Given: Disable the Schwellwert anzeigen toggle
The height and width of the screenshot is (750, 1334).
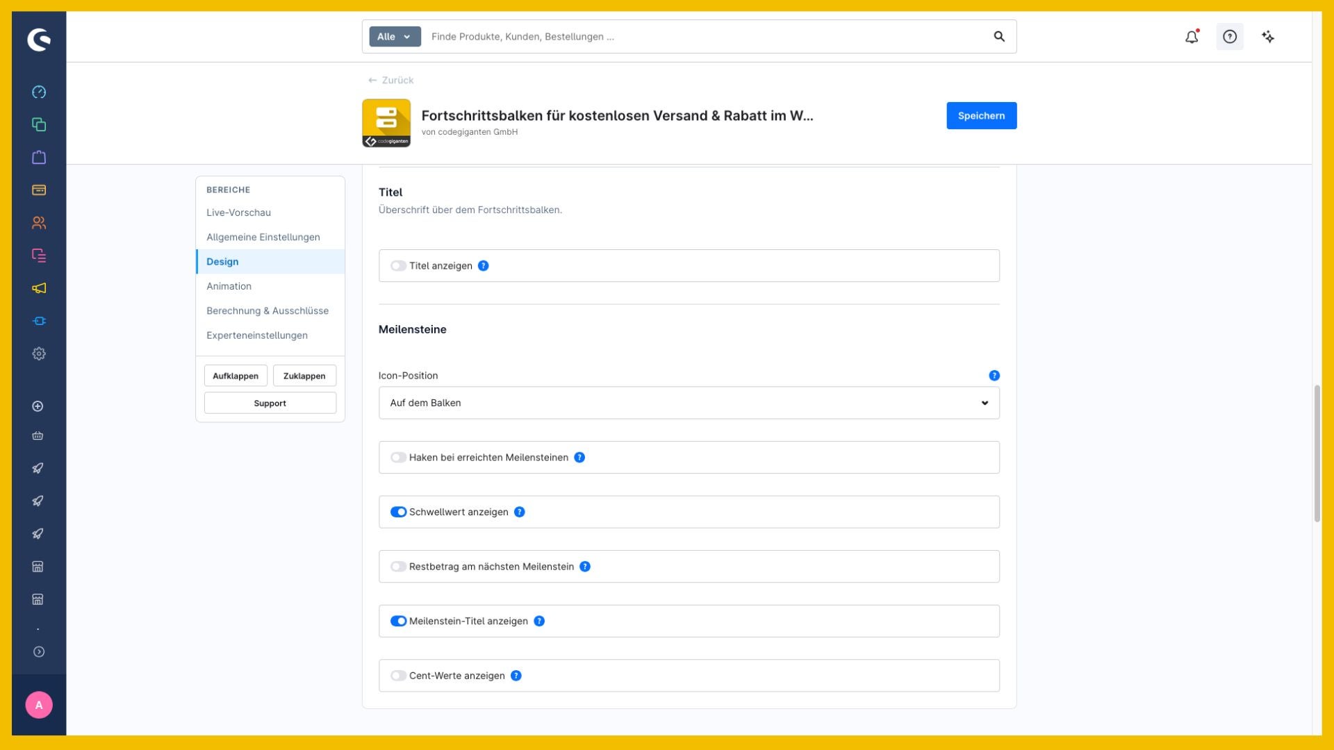Looking at the screenshot, I should 398,512.
